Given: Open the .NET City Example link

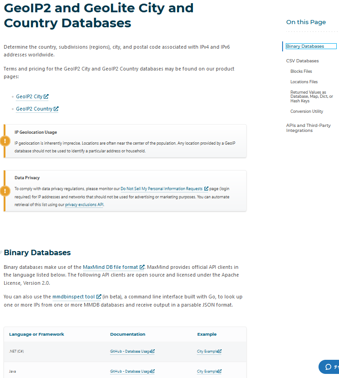Looking at the screenshot, I should 209,351.
